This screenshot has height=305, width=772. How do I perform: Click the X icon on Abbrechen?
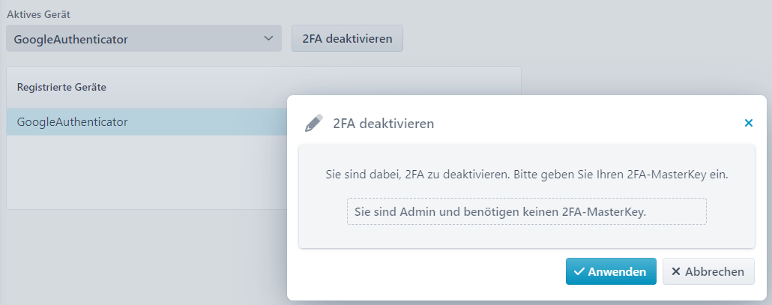[676, 271]
